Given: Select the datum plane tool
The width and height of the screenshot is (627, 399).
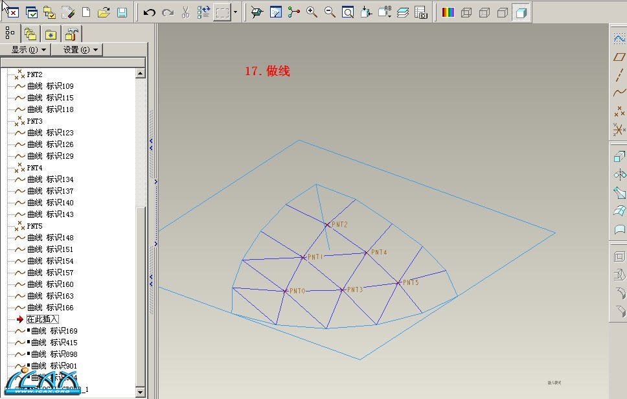Looking at the screenshot, I should [619, 57].
